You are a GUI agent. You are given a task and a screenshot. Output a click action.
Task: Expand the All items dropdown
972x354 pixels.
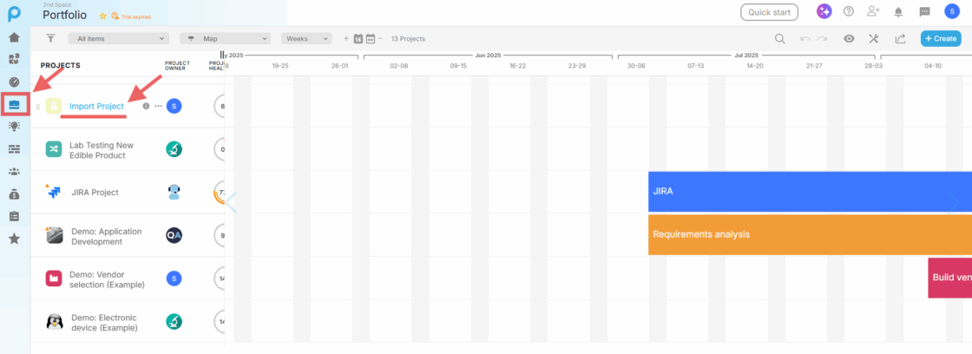pos(117,38)
